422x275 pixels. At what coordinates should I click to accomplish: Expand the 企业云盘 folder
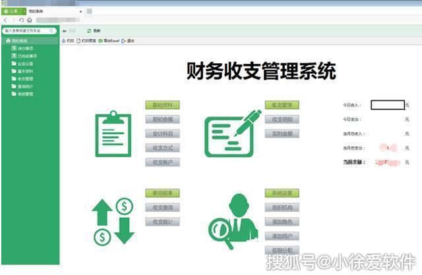click(22, 64)
